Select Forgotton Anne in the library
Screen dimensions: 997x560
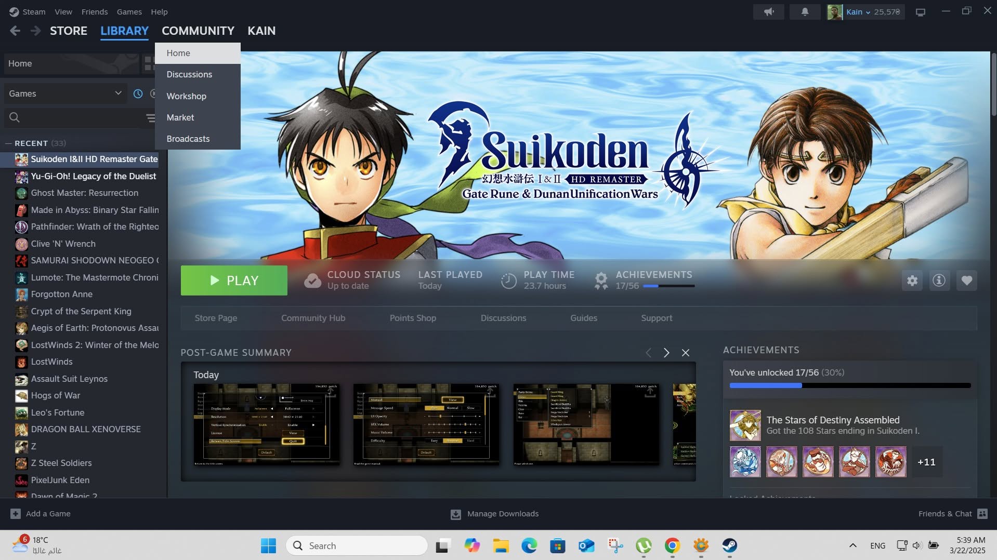(62, 294)
